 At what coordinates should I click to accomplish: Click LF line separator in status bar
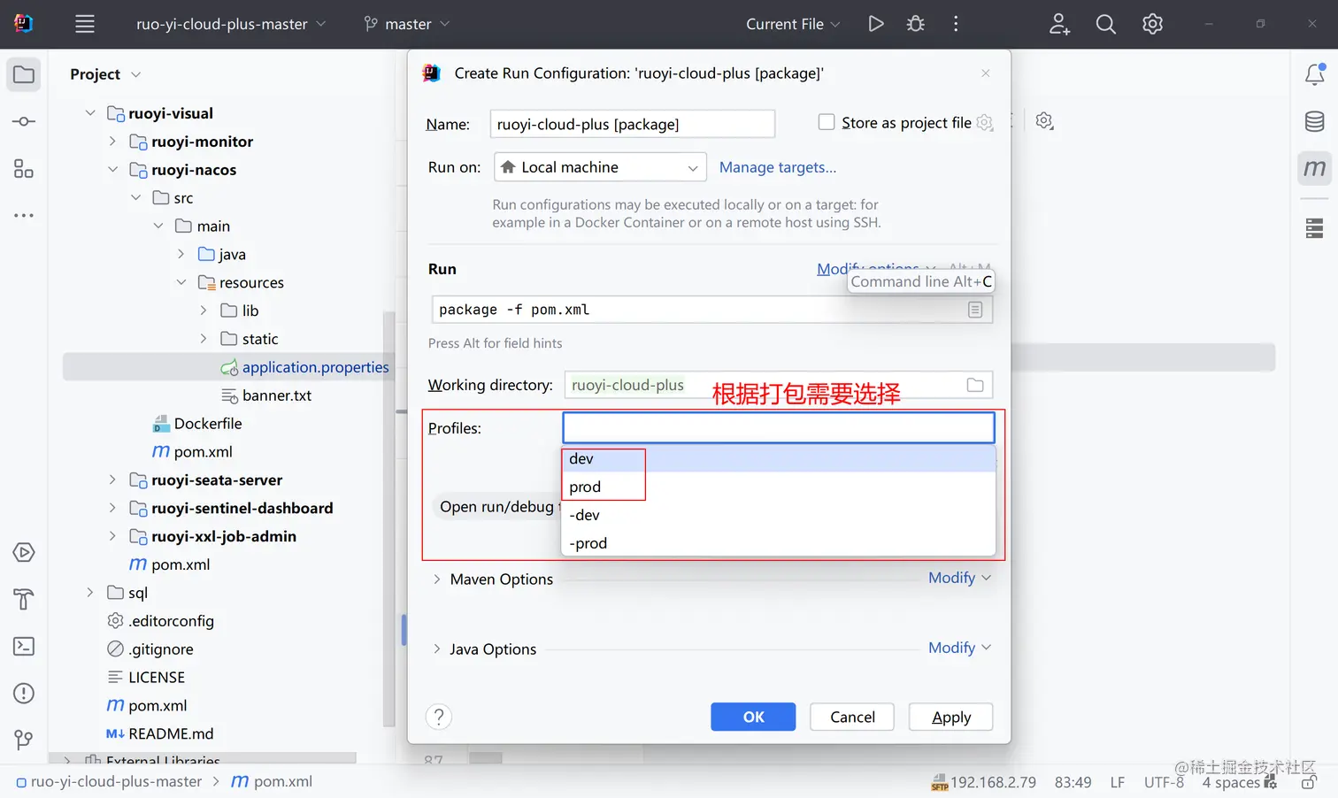click(x=1118, y=782)
